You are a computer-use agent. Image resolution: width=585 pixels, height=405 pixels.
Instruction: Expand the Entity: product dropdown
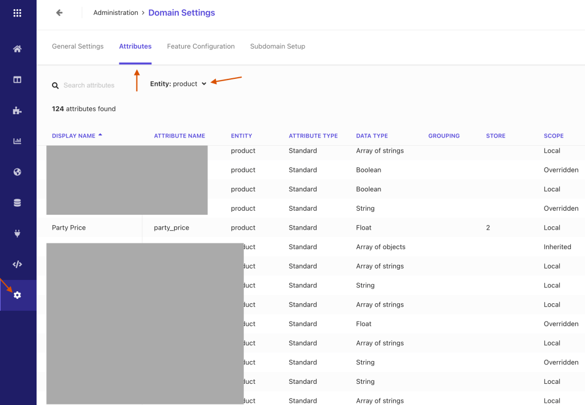click(x=178, y=84)
